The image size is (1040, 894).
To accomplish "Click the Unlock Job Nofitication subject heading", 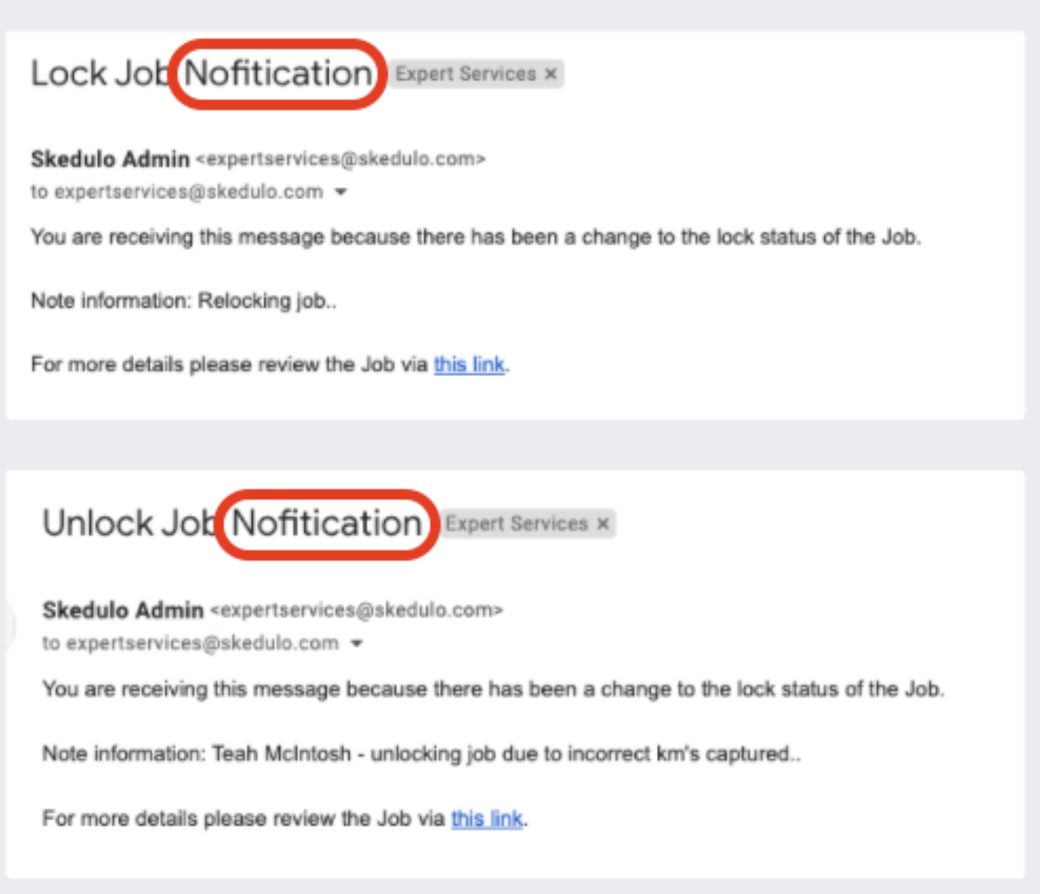I will [232, 523].
